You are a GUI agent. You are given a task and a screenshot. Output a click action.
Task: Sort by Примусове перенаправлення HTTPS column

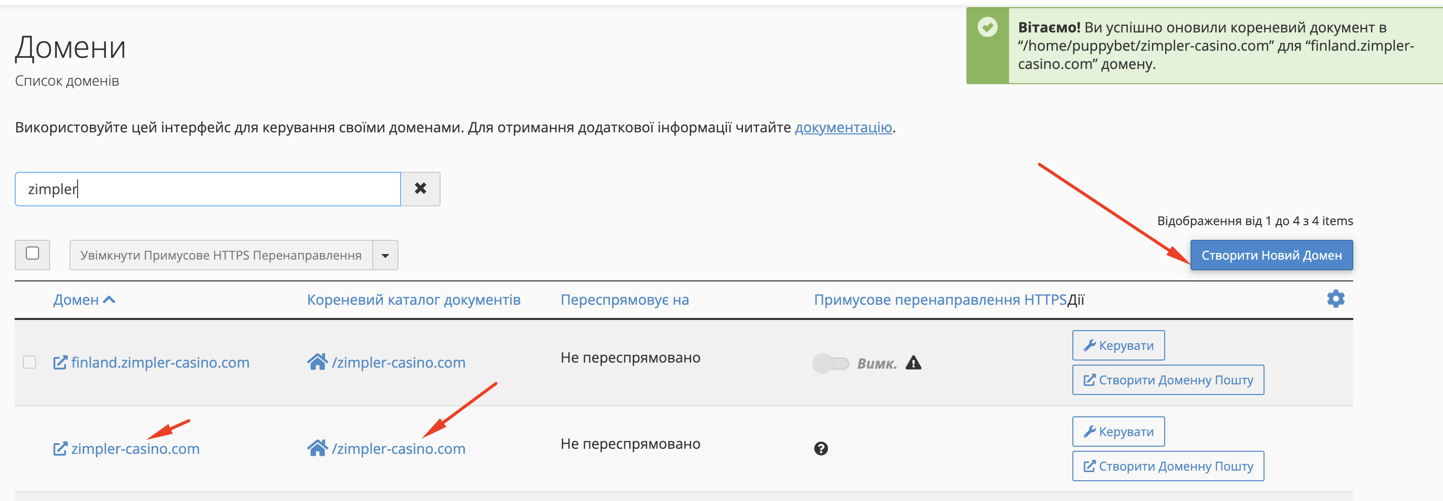coord(940,300)
